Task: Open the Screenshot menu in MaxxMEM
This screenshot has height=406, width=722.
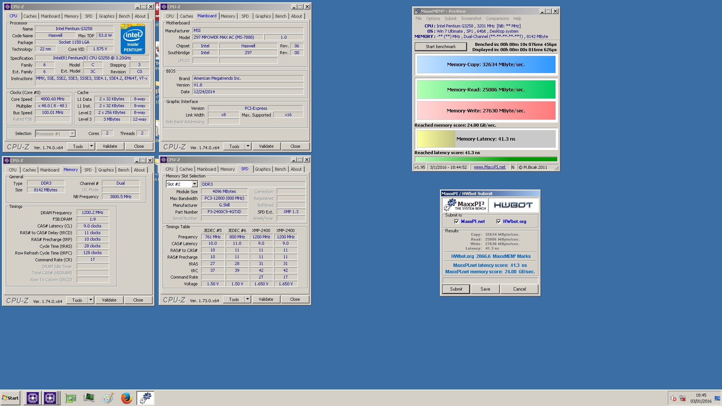Action: click(x=471, y=18)
